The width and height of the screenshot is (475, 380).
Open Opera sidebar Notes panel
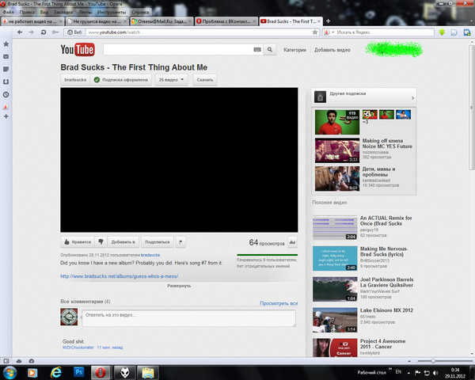coord(6,69)
